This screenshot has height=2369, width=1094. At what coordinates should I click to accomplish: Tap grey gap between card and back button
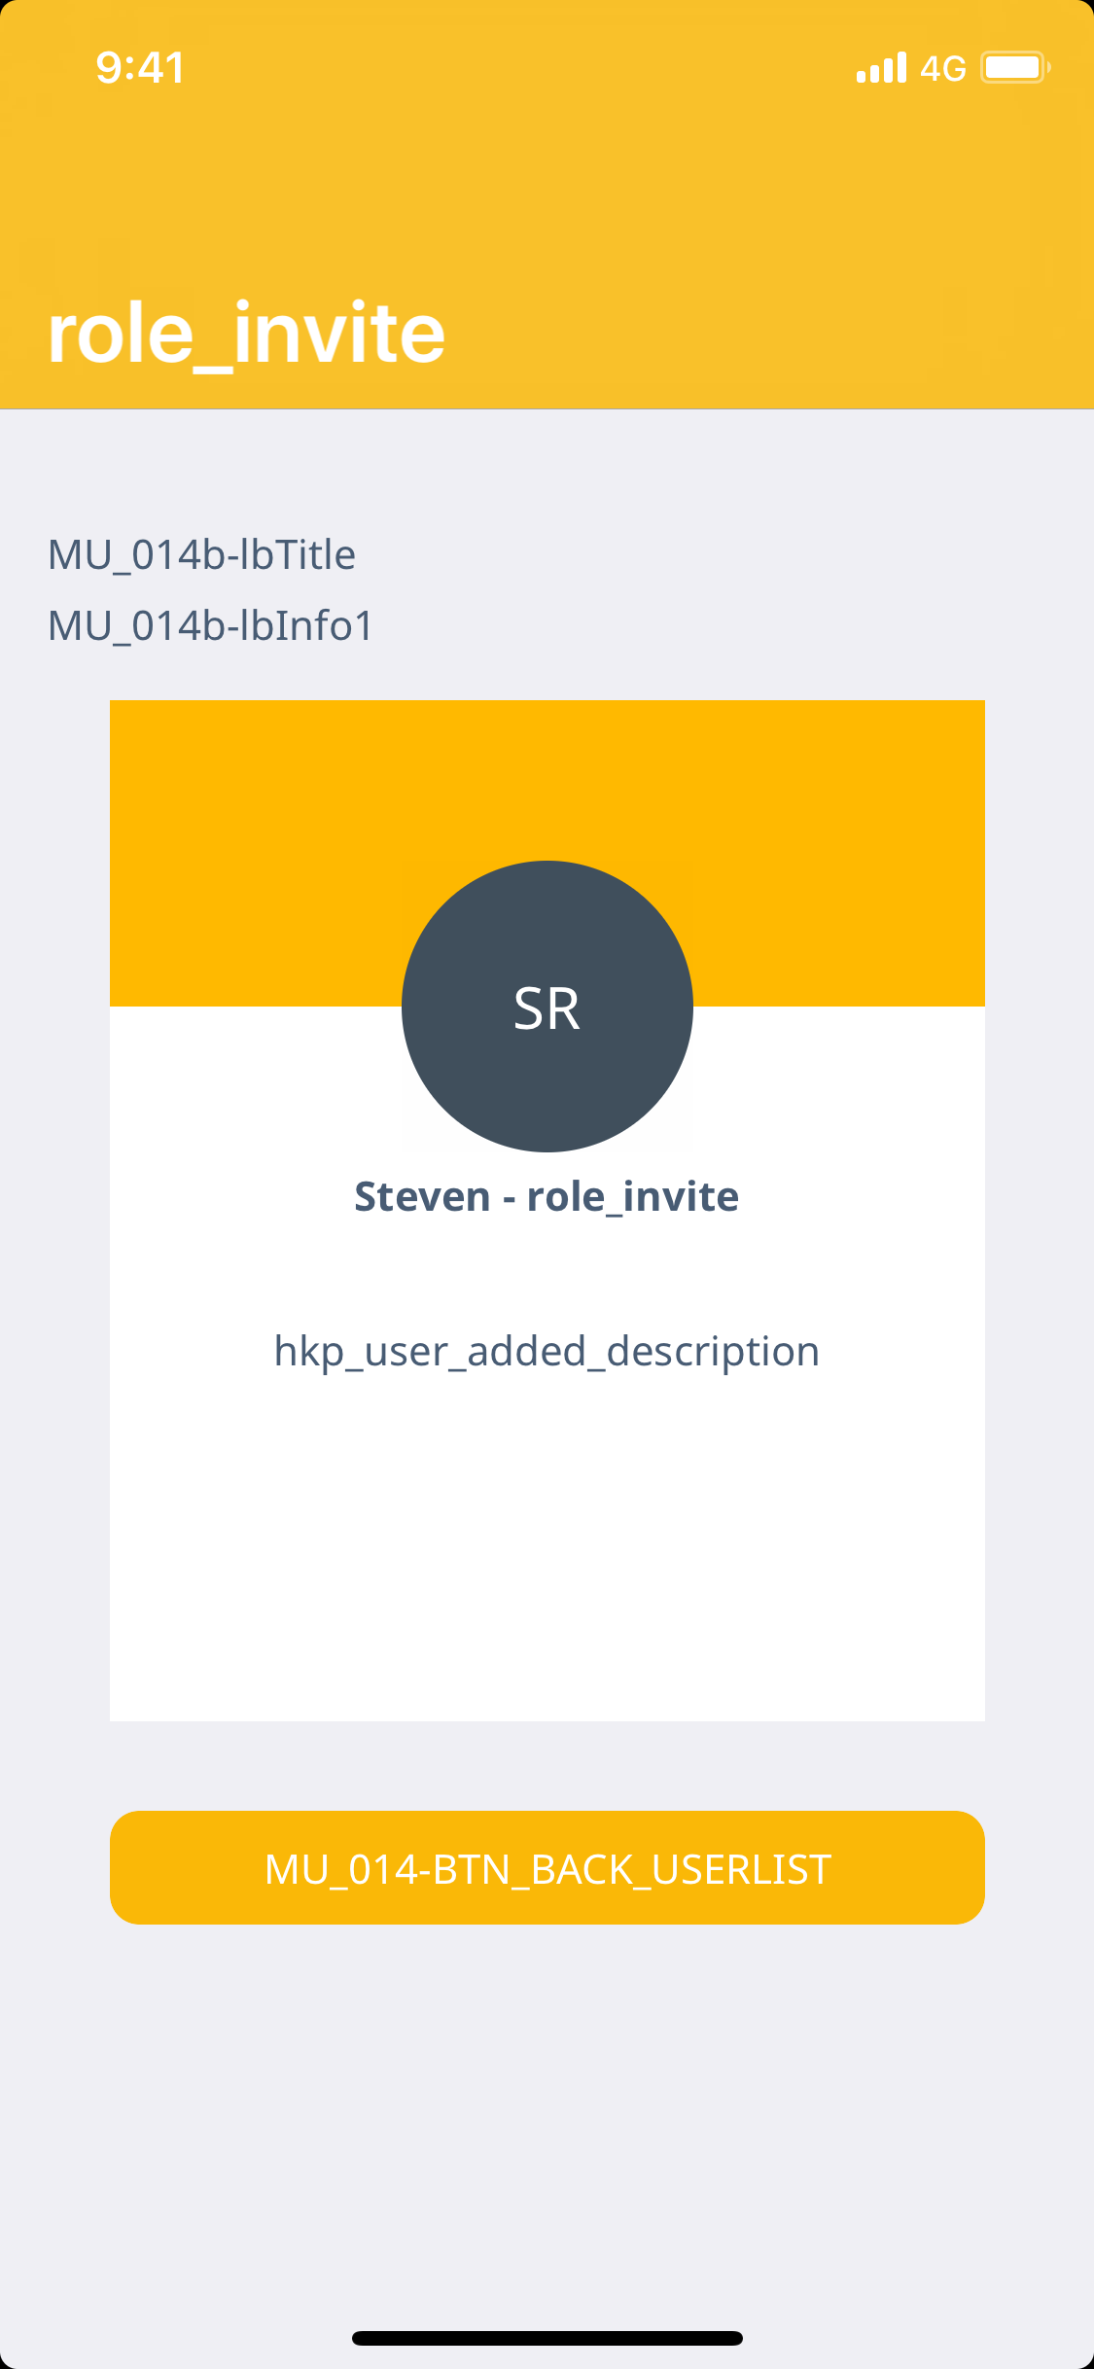pos(547,1766)
